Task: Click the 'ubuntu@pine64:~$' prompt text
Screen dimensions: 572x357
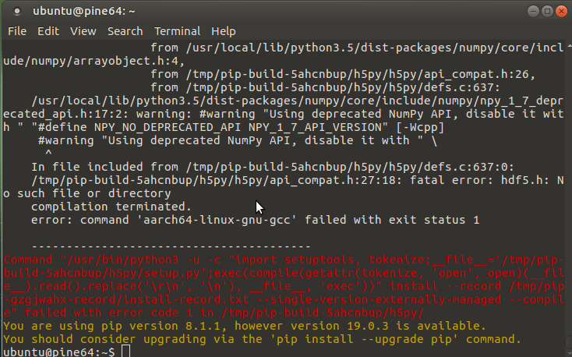Action: pos(59,352)
